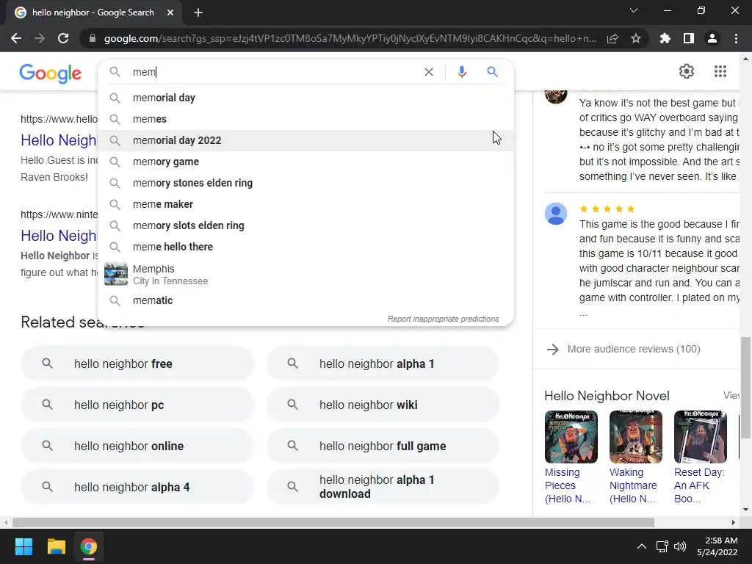Search related 'hello neighbor free'

click(137, 364)
